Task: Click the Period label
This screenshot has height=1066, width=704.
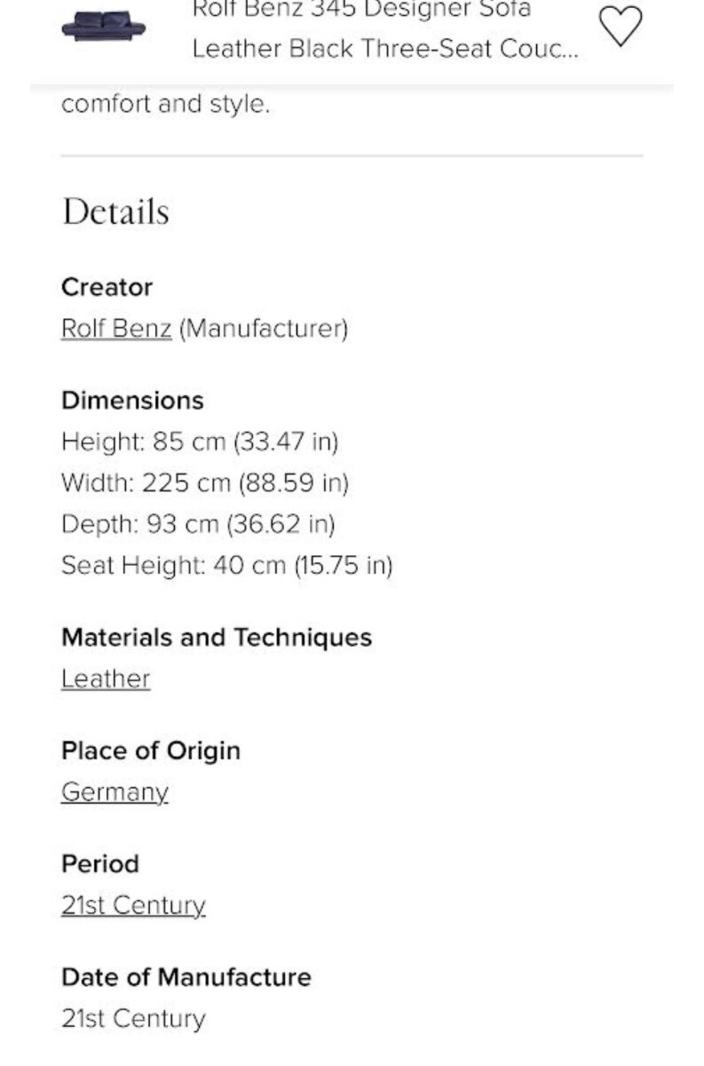Action: click(x=100, y=864)
